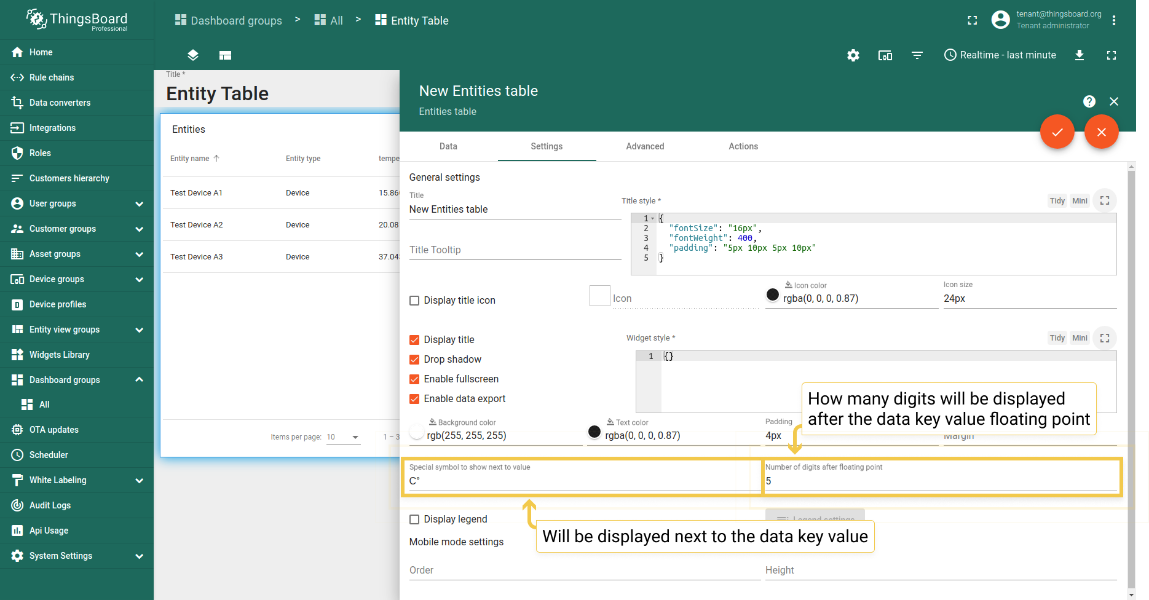
Task: Go to Dashboard groups breadcrumb
Action: 229,20
